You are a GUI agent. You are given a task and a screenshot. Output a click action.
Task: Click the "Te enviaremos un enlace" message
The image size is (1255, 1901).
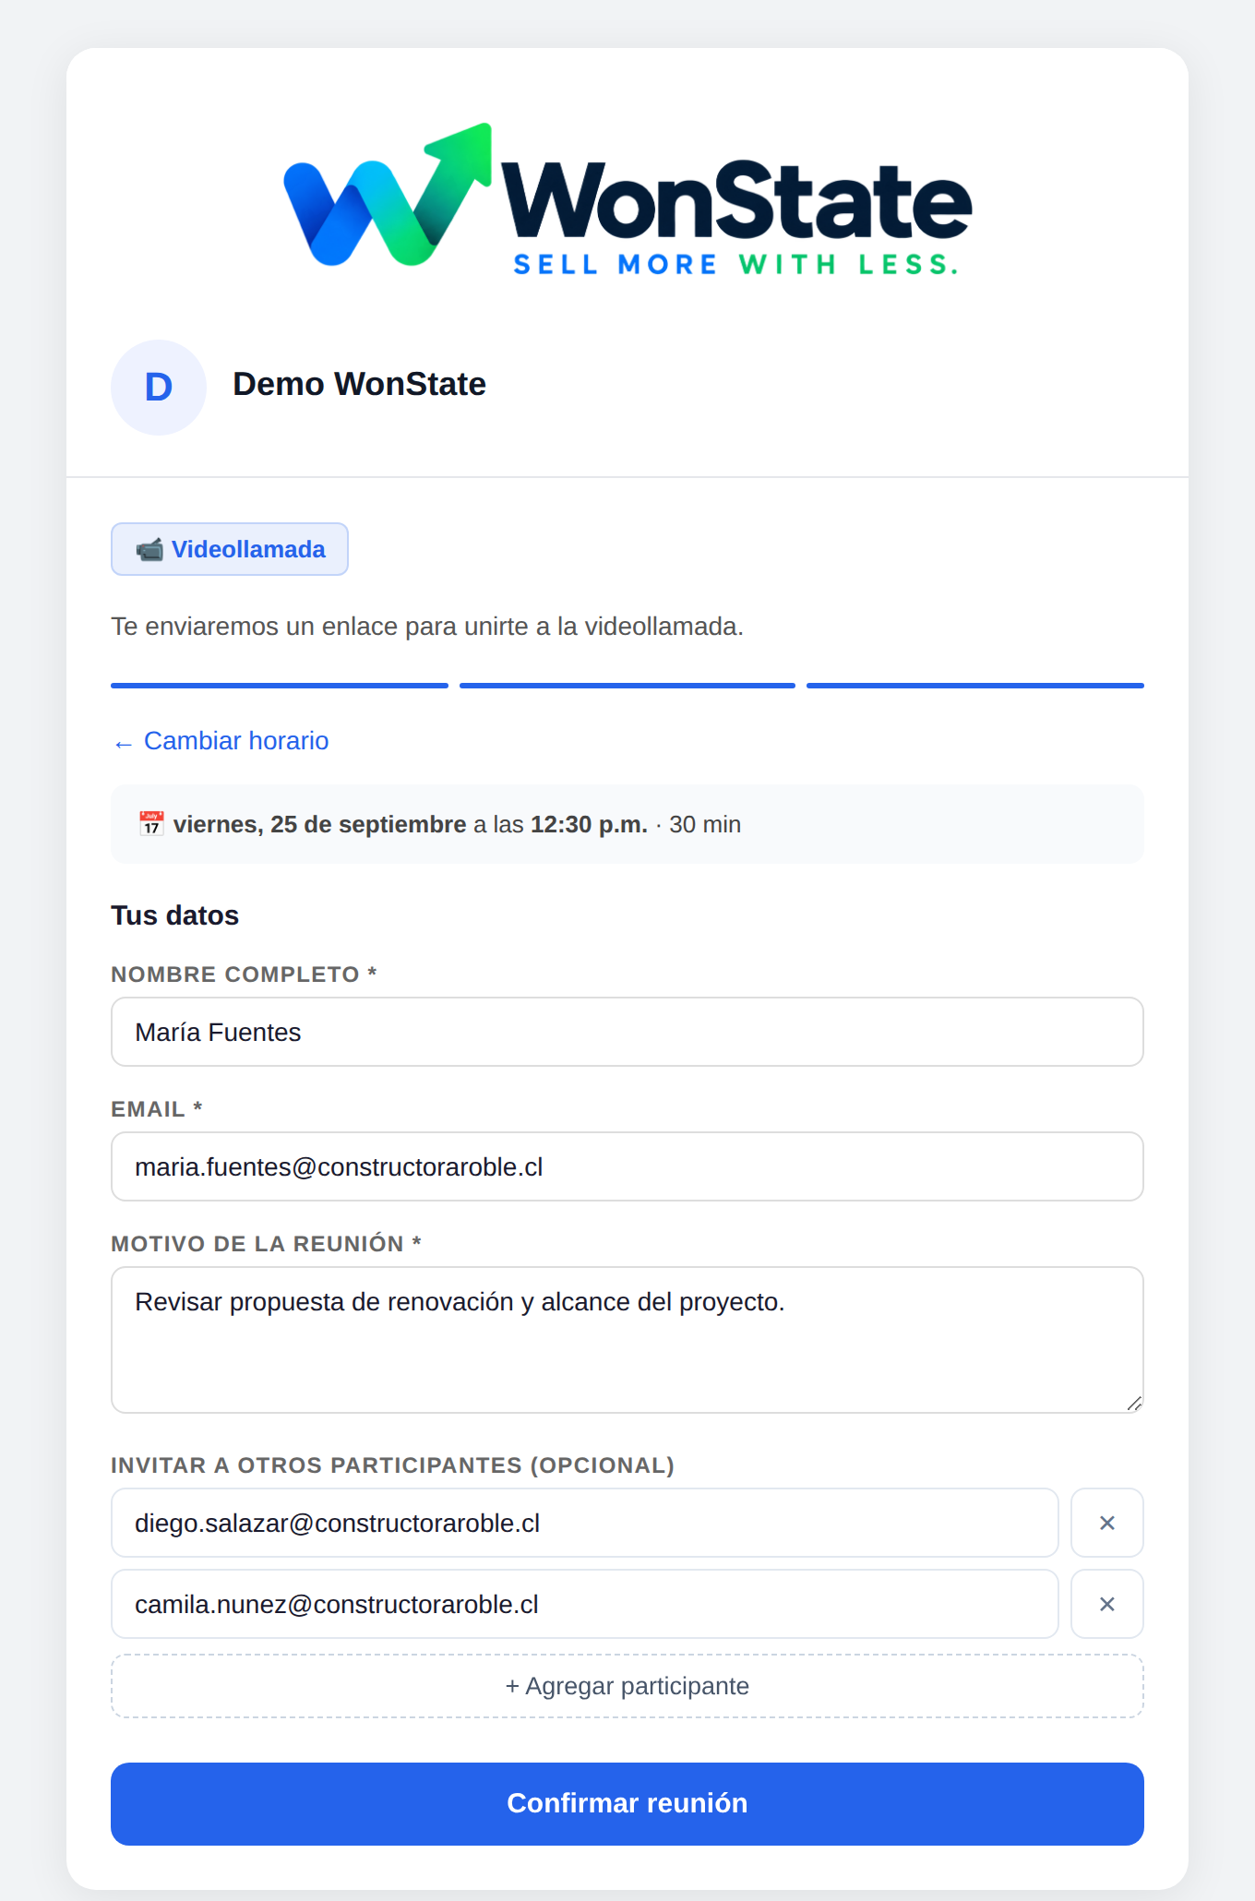coord(427,627)
